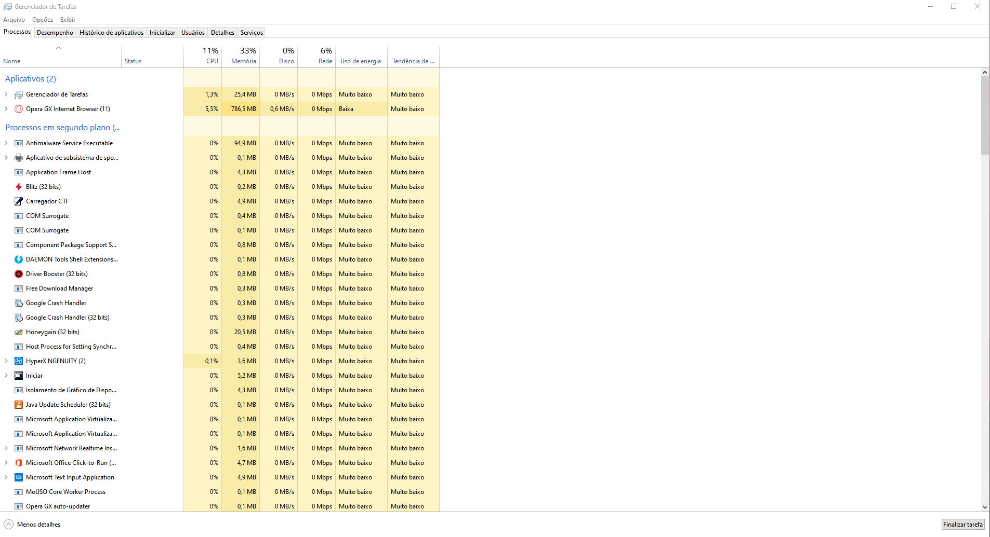Click the Aplicativos (2) group header
The width and height of the screenshot is (990, 537).
pyautogui.click(x=31, y=79)
